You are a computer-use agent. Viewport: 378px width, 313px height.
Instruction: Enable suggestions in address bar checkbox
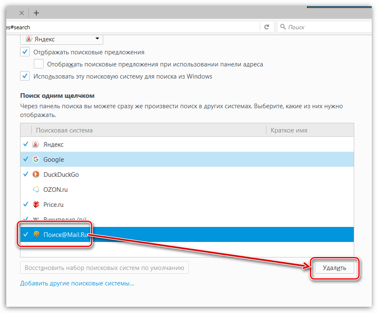(38, 64)
